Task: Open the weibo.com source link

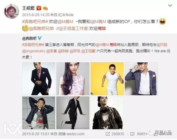Action: pos(75,134)
